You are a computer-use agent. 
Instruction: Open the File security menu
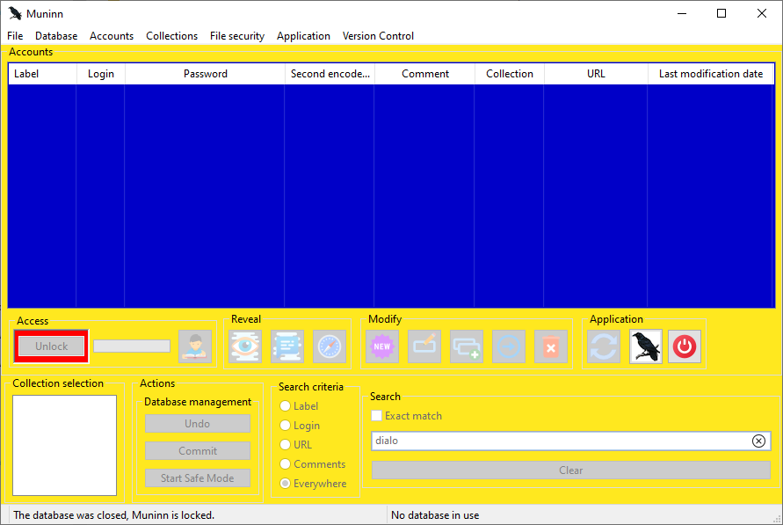click(237, 36)
